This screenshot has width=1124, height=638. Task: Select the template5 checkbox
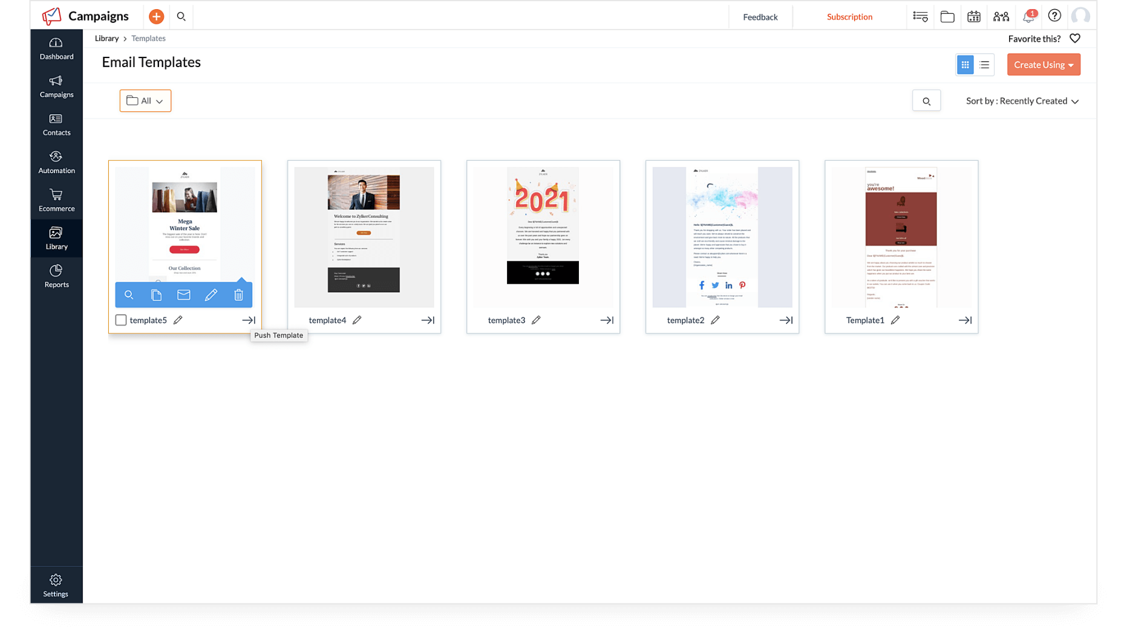tap(120, 320)
